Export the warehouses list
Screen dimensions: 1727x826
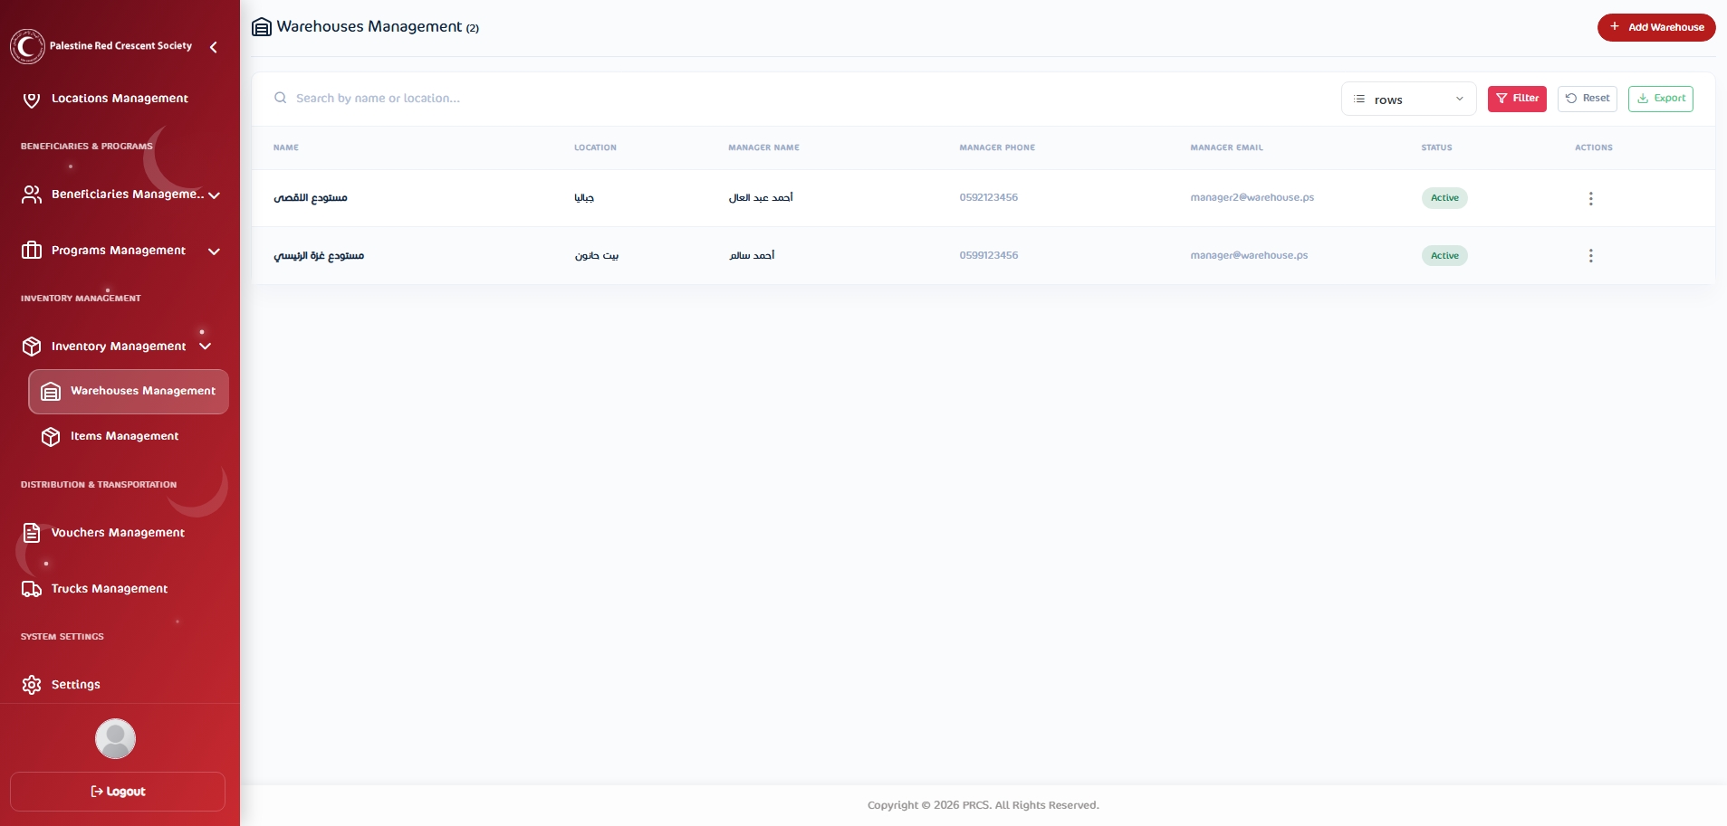(1660, 99)
